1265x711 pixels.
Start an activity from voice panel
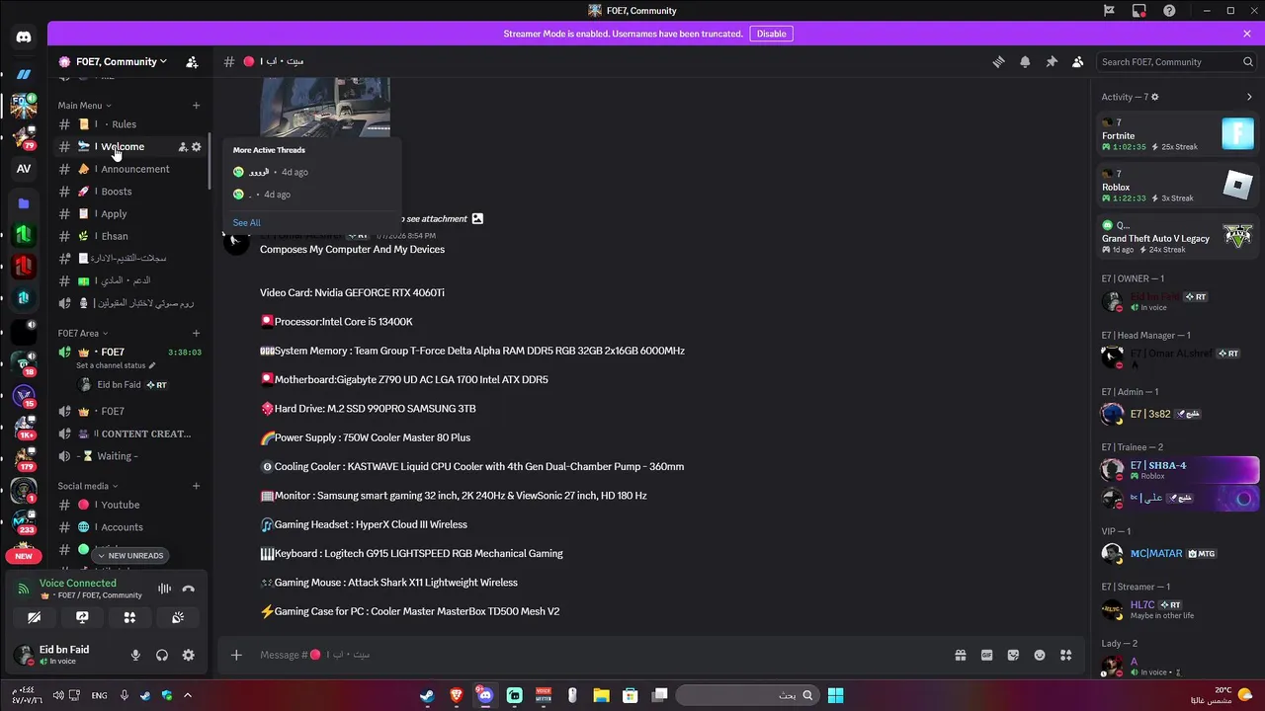click(129, 617)
